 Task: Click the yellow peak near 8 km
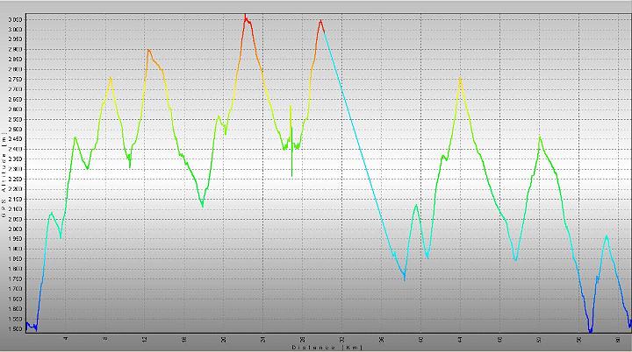pyautogui.click(x=111, y=79)
